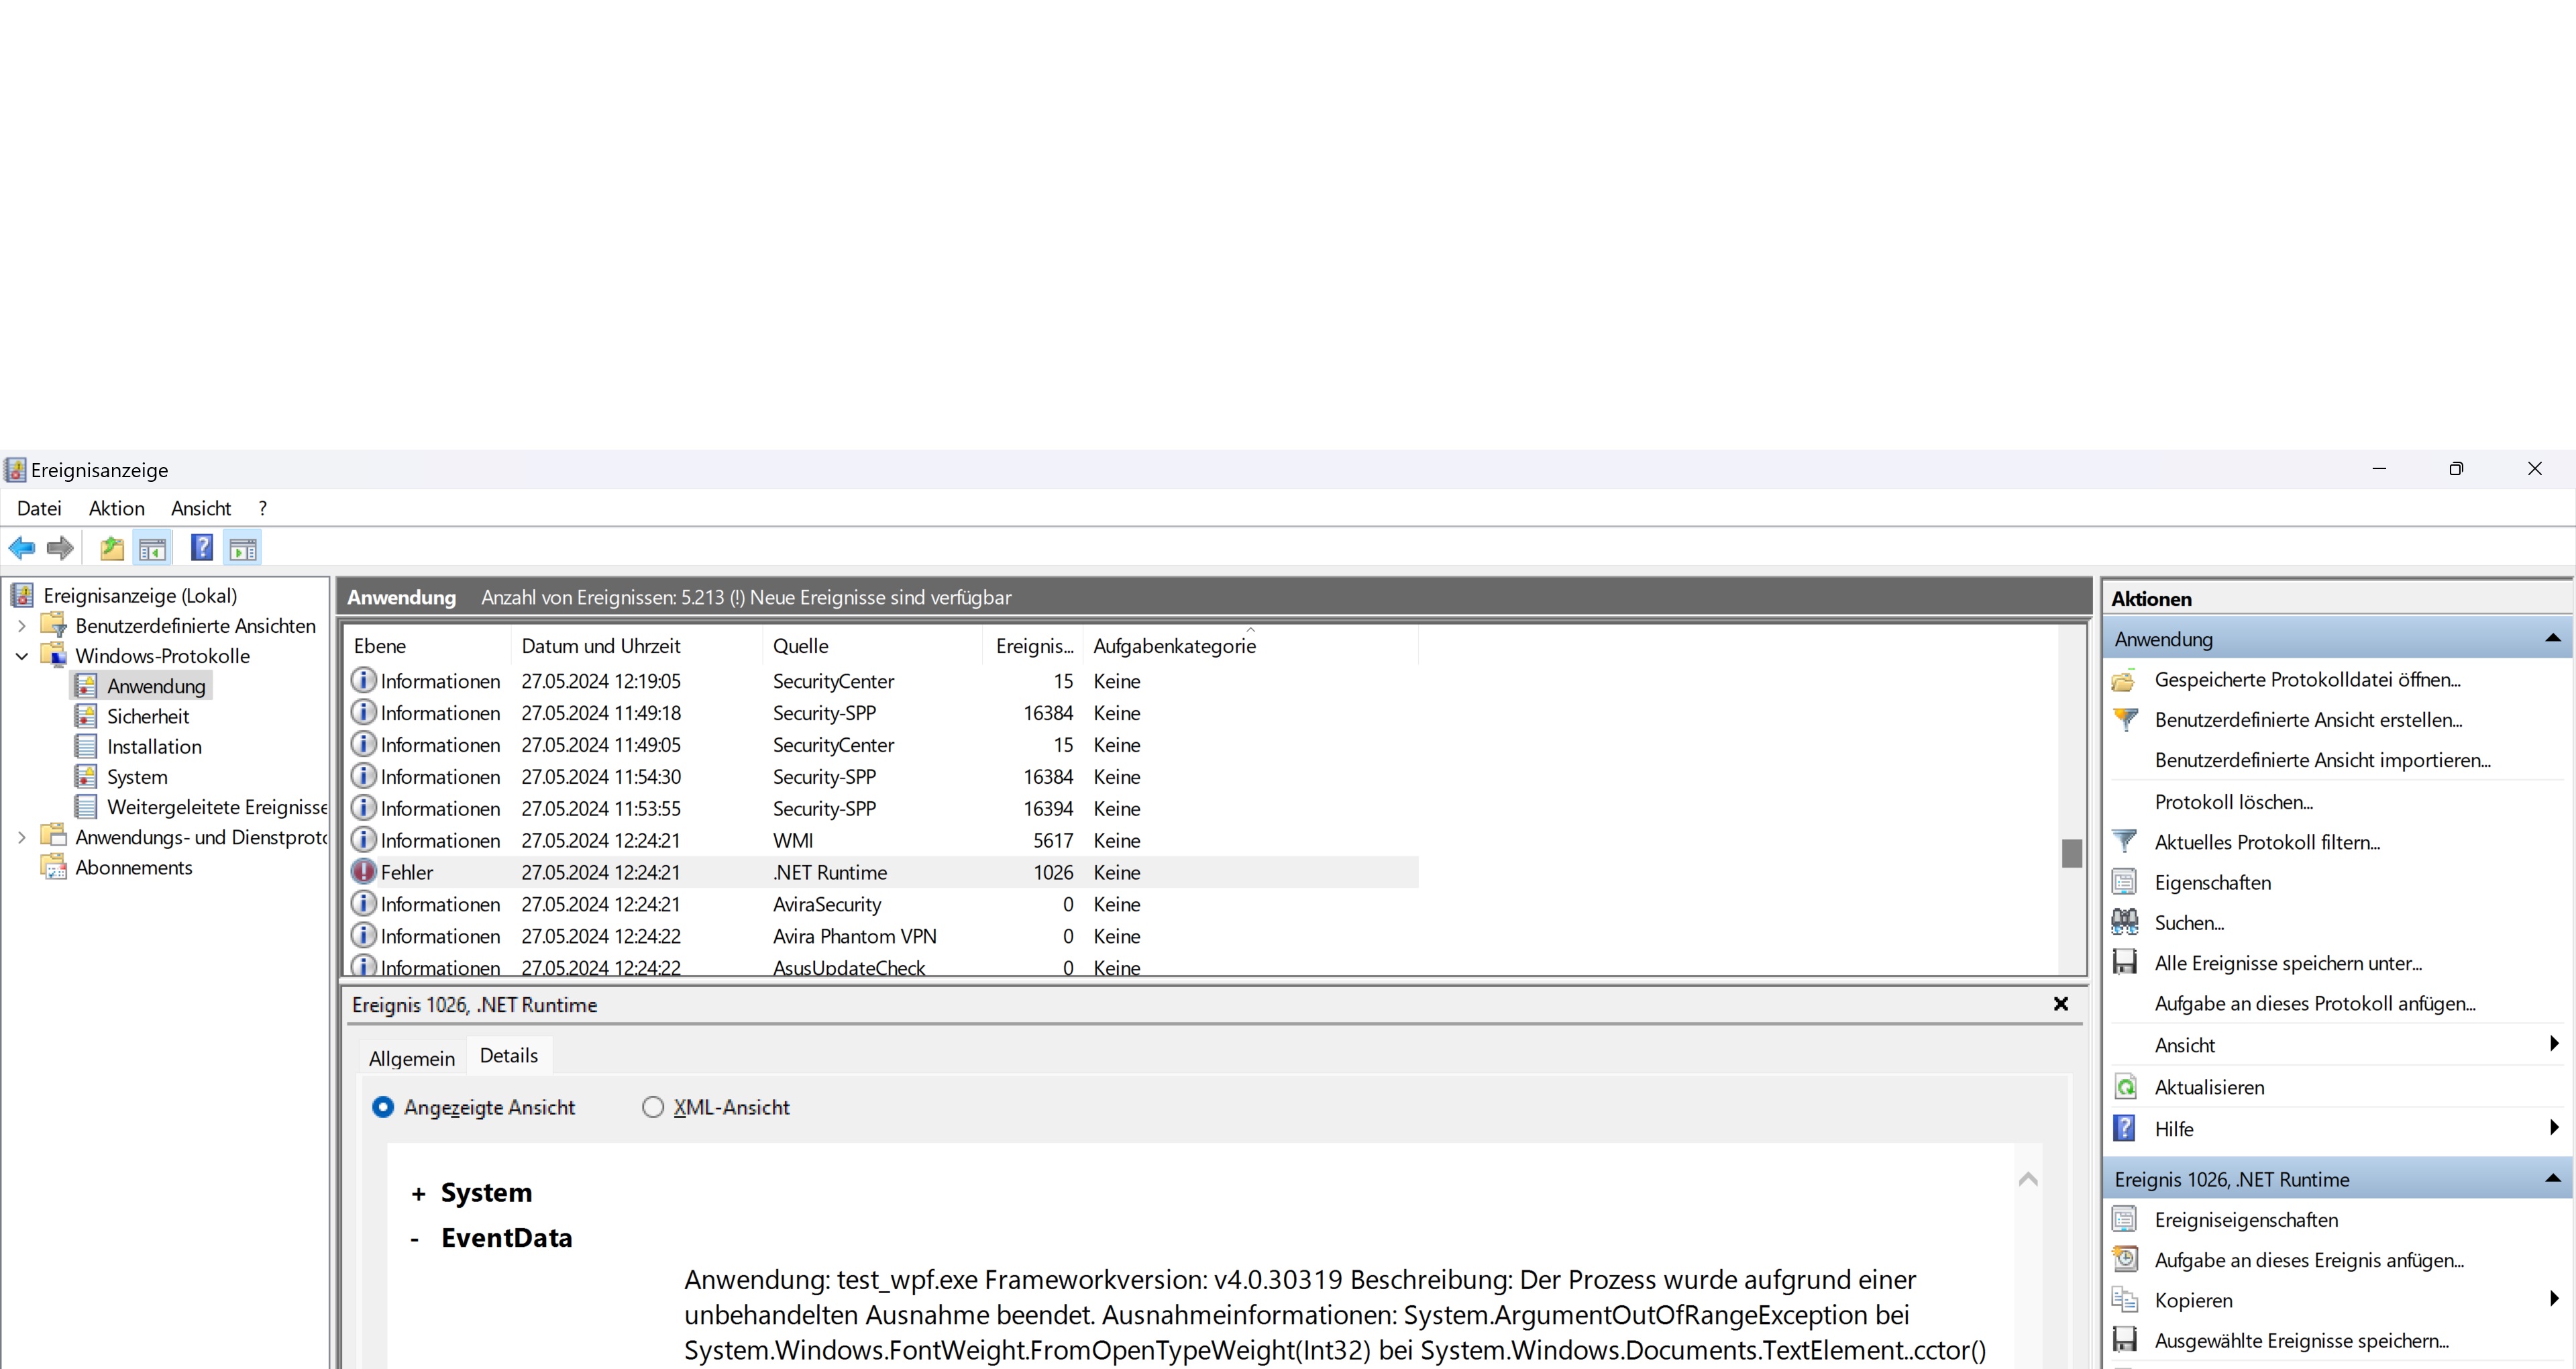Select the XML-Ansicht radio button
The width and height of the screenshot is (2576, 1369).
[x=653, y=1107]
